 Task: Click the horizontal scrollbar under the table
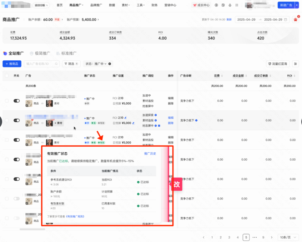[32, 229]
